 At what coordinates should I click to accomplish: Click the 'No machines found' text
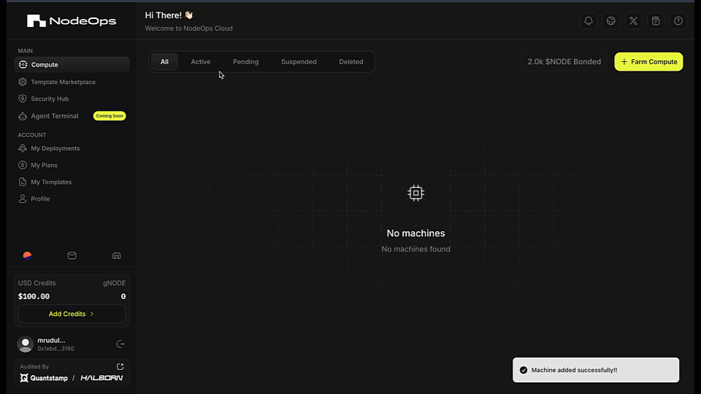415,250
